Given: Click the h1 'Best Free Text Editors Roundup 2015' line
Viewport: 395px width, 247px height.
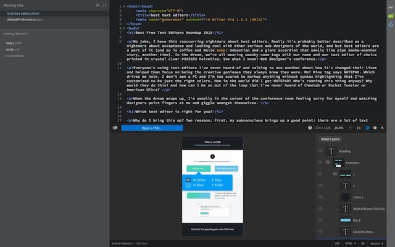Looking at the screenshot, I should tap(175, 33).
